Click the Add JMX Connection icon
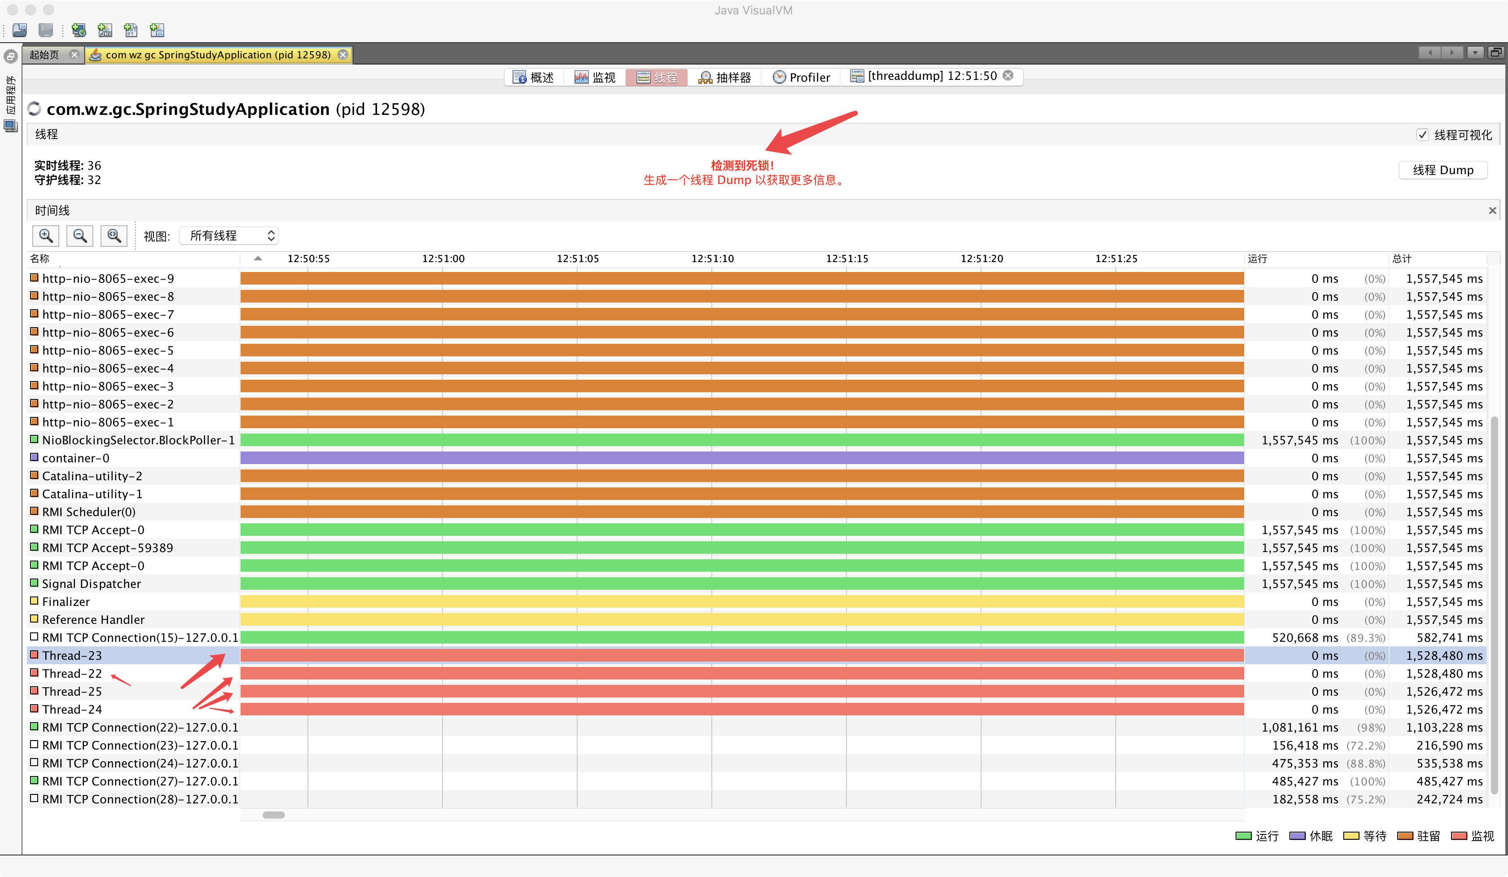This screenshot has height=877, width=1508. point(105,30)
